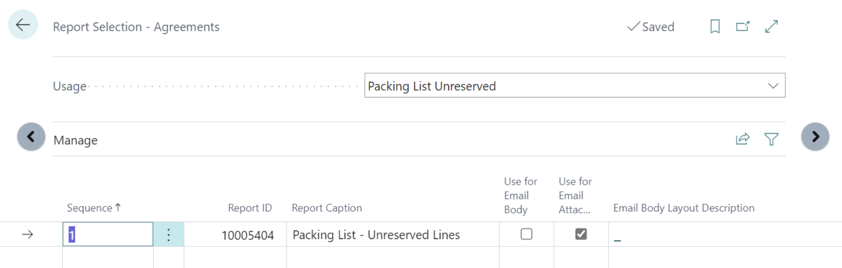Click the Report Caption column header
Viewport: 842px width, 268px height.
pyautogui.click(x=327, y=208)
